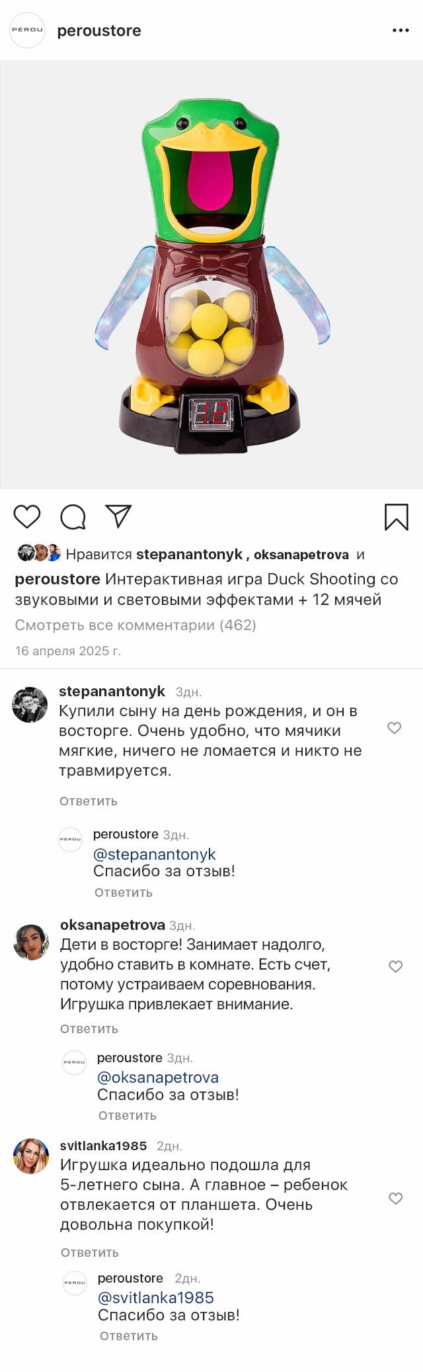This screenshot has height=1372, width=423.
Task: Like oksanapetrova's comment
Action: click(395, 966)
